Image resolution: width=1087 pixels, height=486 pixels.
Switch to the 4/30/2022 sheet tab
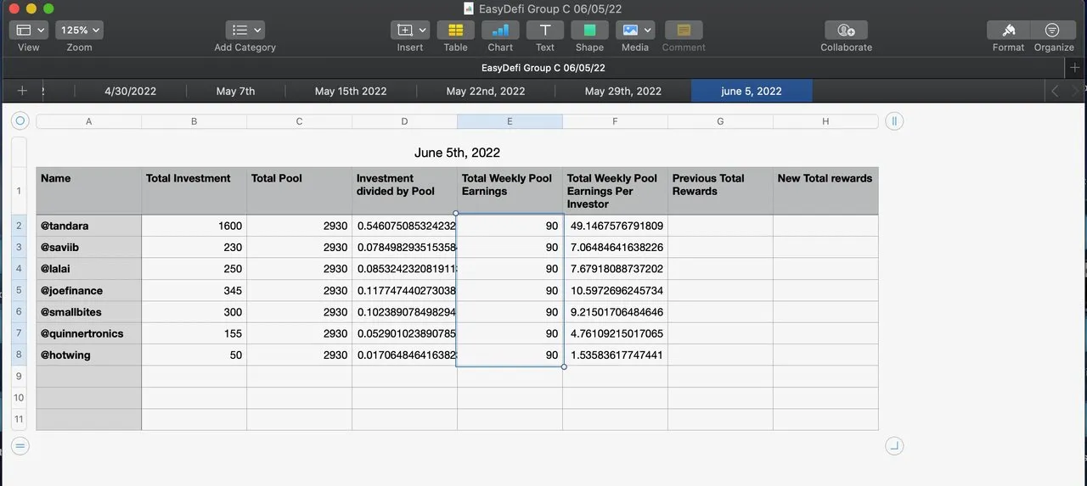[x=130, y=91]
